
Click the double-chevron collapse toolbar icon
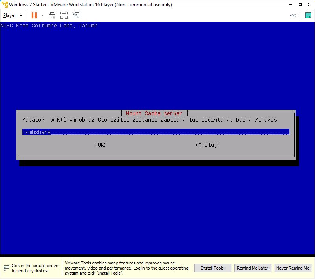click(x=293, y=15)
